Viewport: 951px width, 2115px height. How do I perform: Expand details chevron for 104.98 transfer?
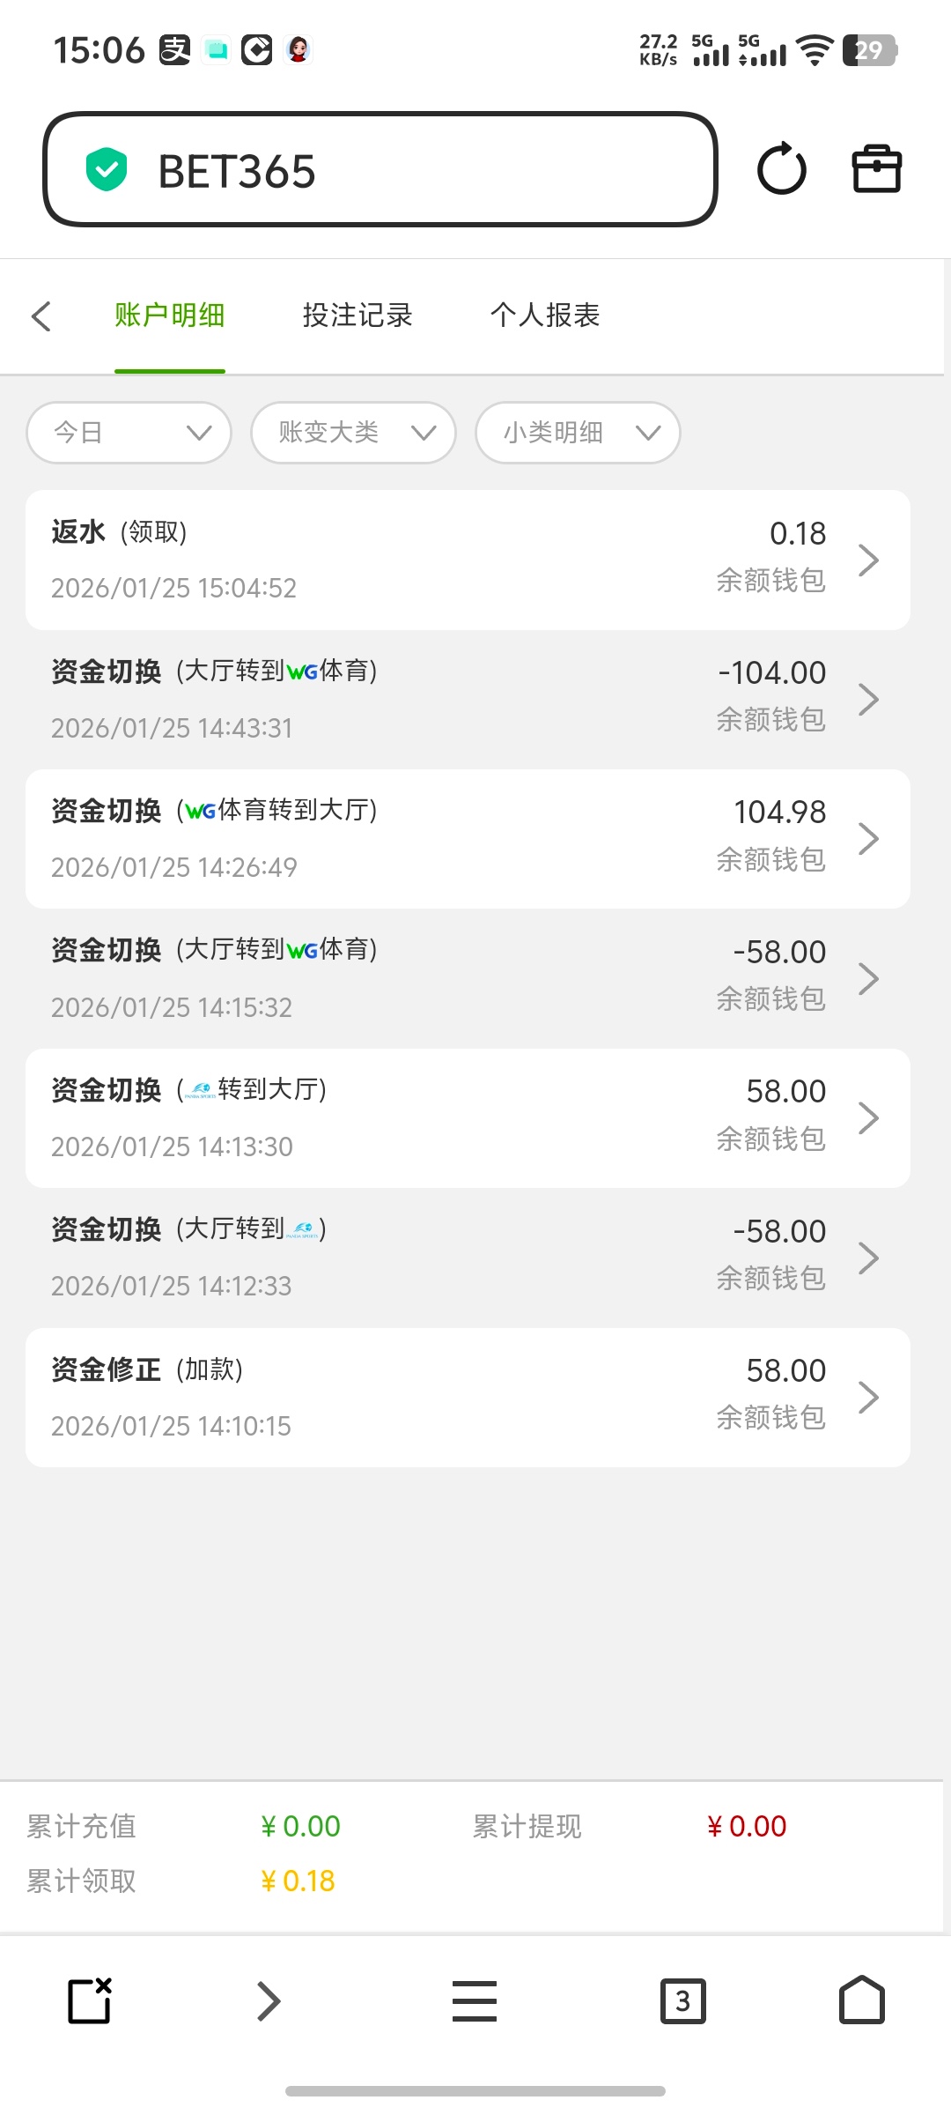click(x=868, y=839)
